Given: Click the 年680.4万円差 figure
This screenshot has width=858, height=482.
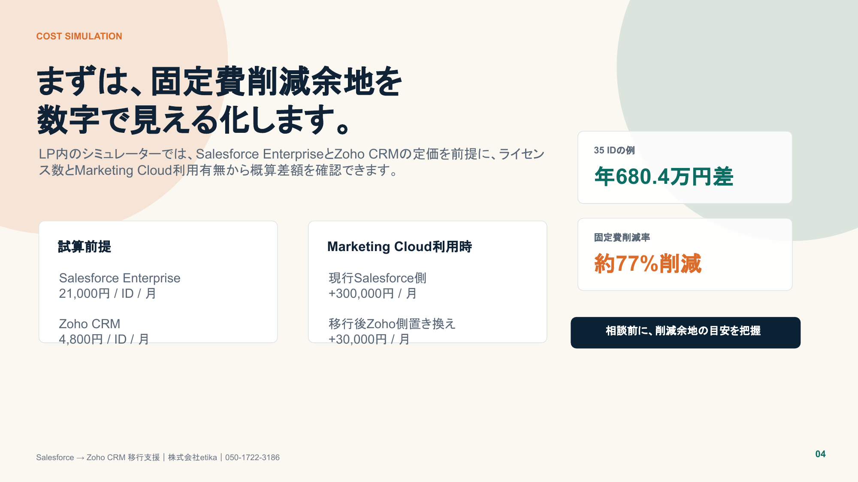Looking at the screenshot, I should coord(664,177).
